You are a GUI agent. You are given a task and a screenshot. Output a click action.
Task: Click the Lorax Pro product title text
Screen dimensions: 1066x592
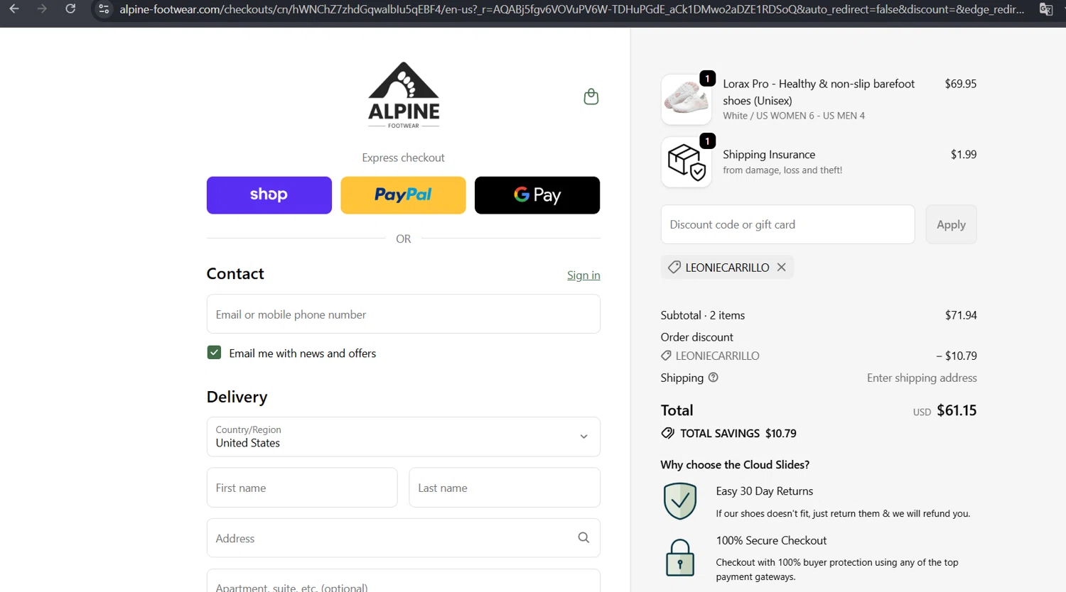click(x=819, y=92)
